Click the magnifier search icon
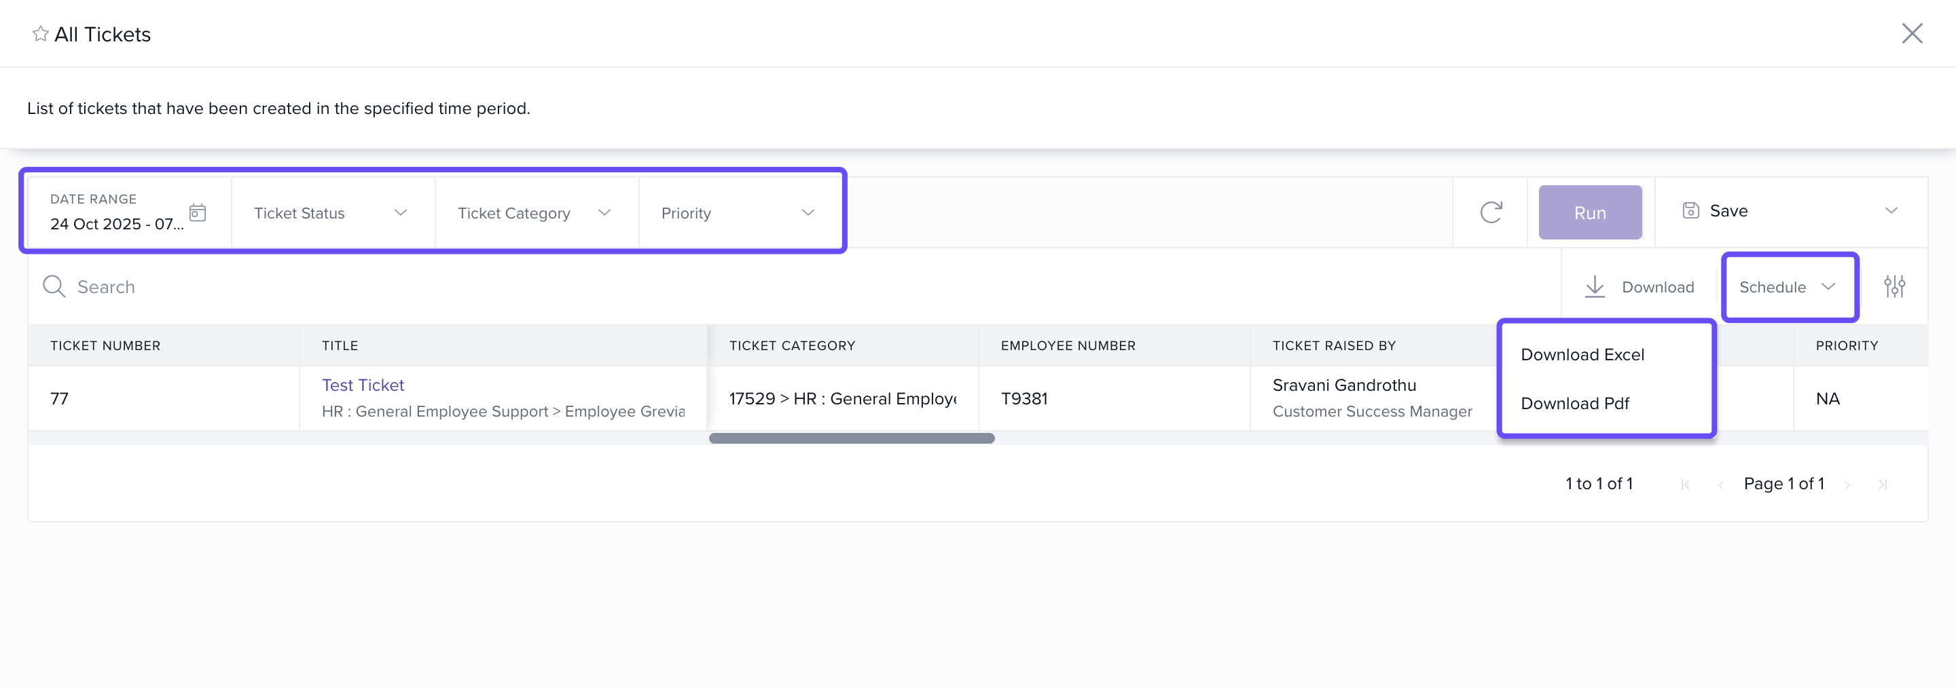The image size is (1956, 688). pos(54,287)
